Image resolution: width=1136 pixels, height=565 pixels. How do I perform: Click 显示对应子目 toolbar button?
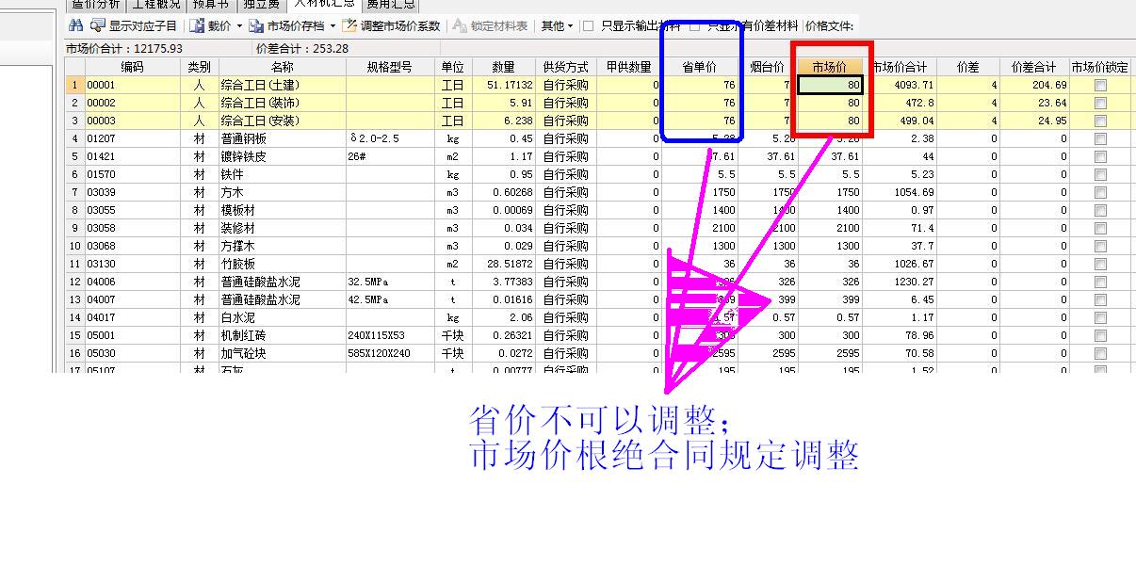134,25
